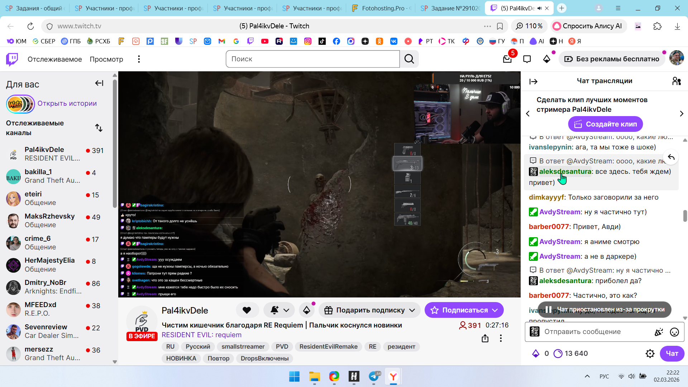Open the Просмотр navigation item
This screenshot has height=387, width=688.
pos(106,59)
